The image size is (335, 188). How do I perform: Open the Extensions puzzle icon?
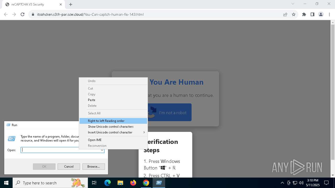(x=304, y=14)
